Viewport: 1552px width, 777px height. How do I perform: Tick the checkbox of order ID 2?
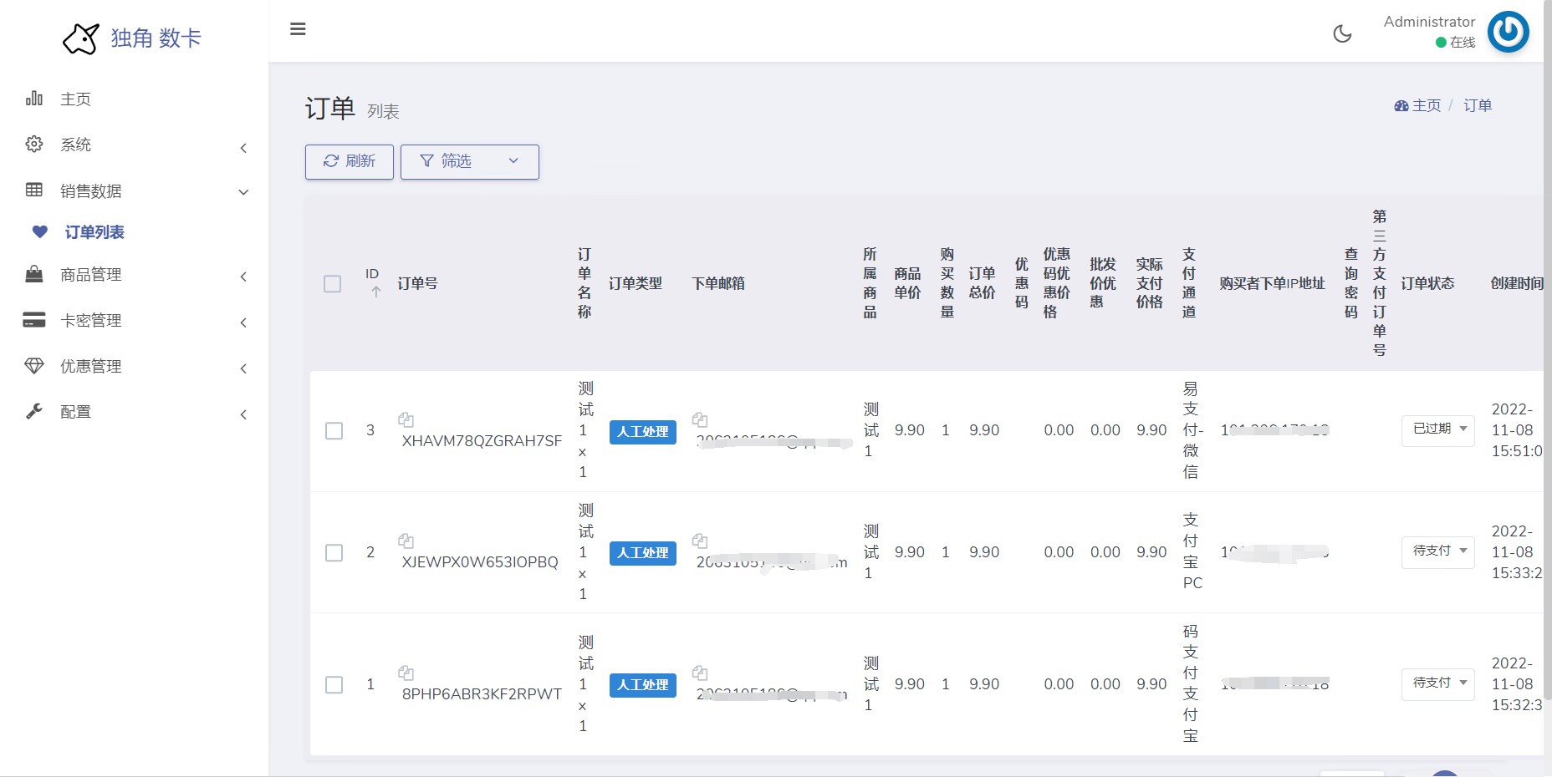[334, 552]
